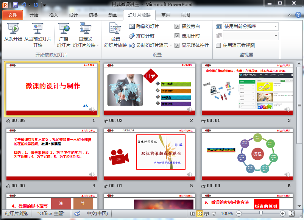Select slide 5 thumbnail with camera graphic
This screenshot has width=304, height=220.
click(x=150, y=154)
